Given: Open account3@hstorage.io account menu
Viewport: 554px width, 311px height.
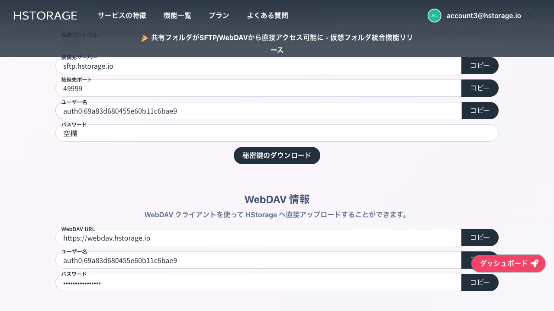Looking at the screenshot, I should [484, 16].
